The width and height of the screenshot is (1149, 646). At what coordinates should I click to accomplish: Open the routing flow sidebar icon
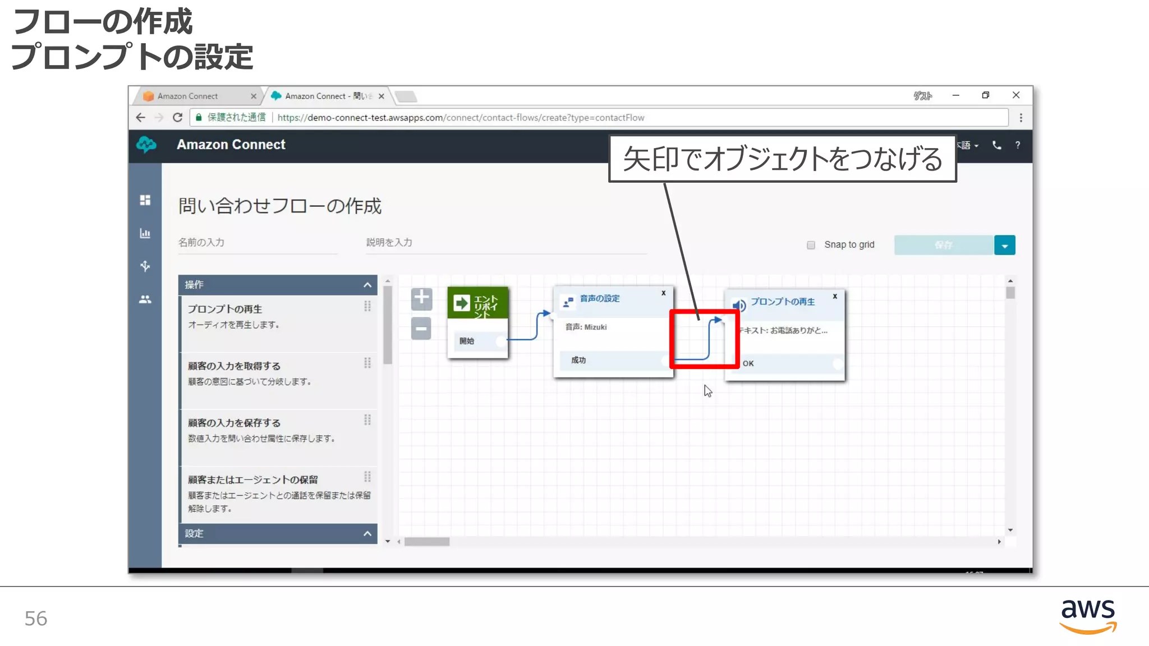(x=145, y=266)
